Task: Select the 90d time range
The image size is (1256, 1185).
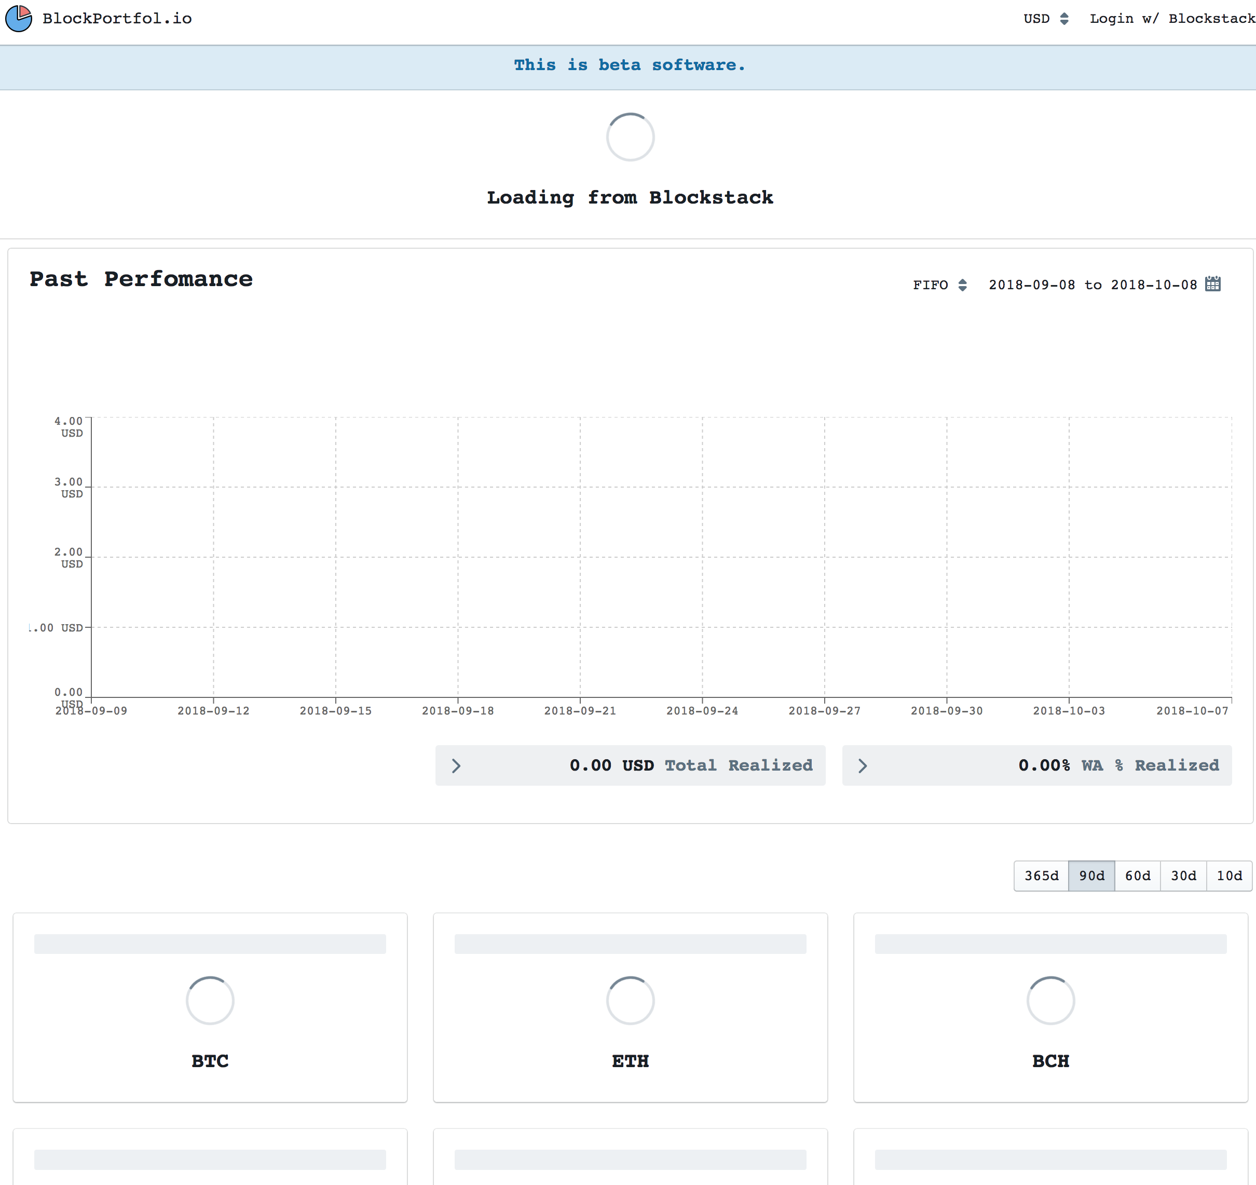Action: pyautogui.click(x=1091, y=876)
